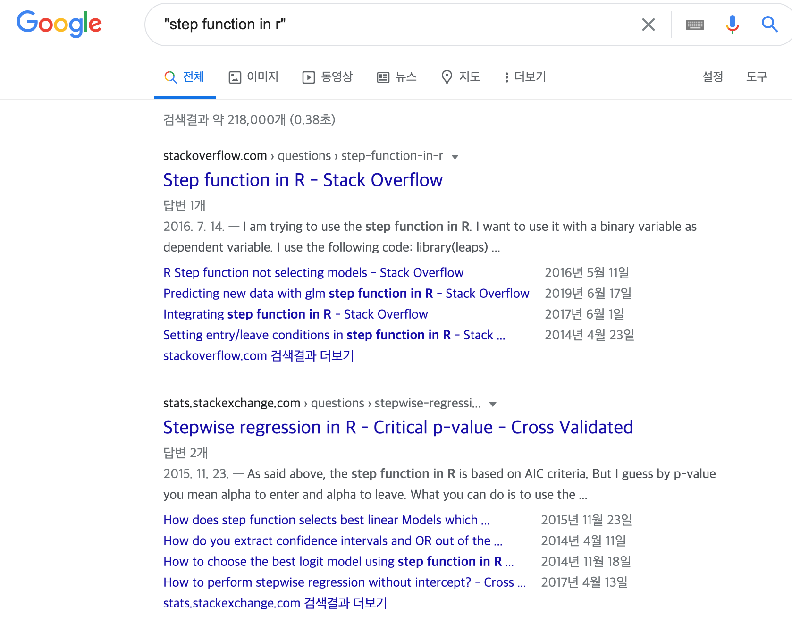Open 'How does step function selects best linear Models' link
The height and width of the screenshot is (624, 792).
pos(327,520)
